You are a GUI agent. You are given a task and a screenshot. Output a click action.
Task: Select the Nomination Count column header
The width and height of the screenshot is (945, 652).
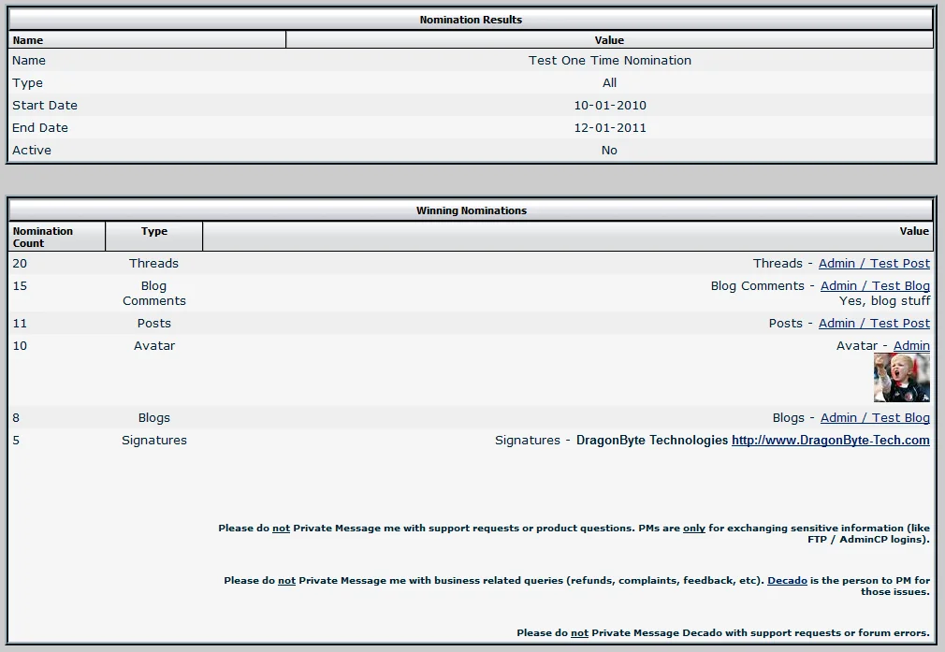point(57,237)
